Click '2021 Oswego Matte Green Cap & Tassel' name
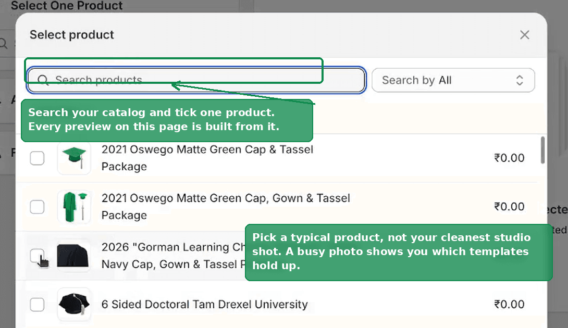Viewport: 568px width, 328px height. pos(207,158)
